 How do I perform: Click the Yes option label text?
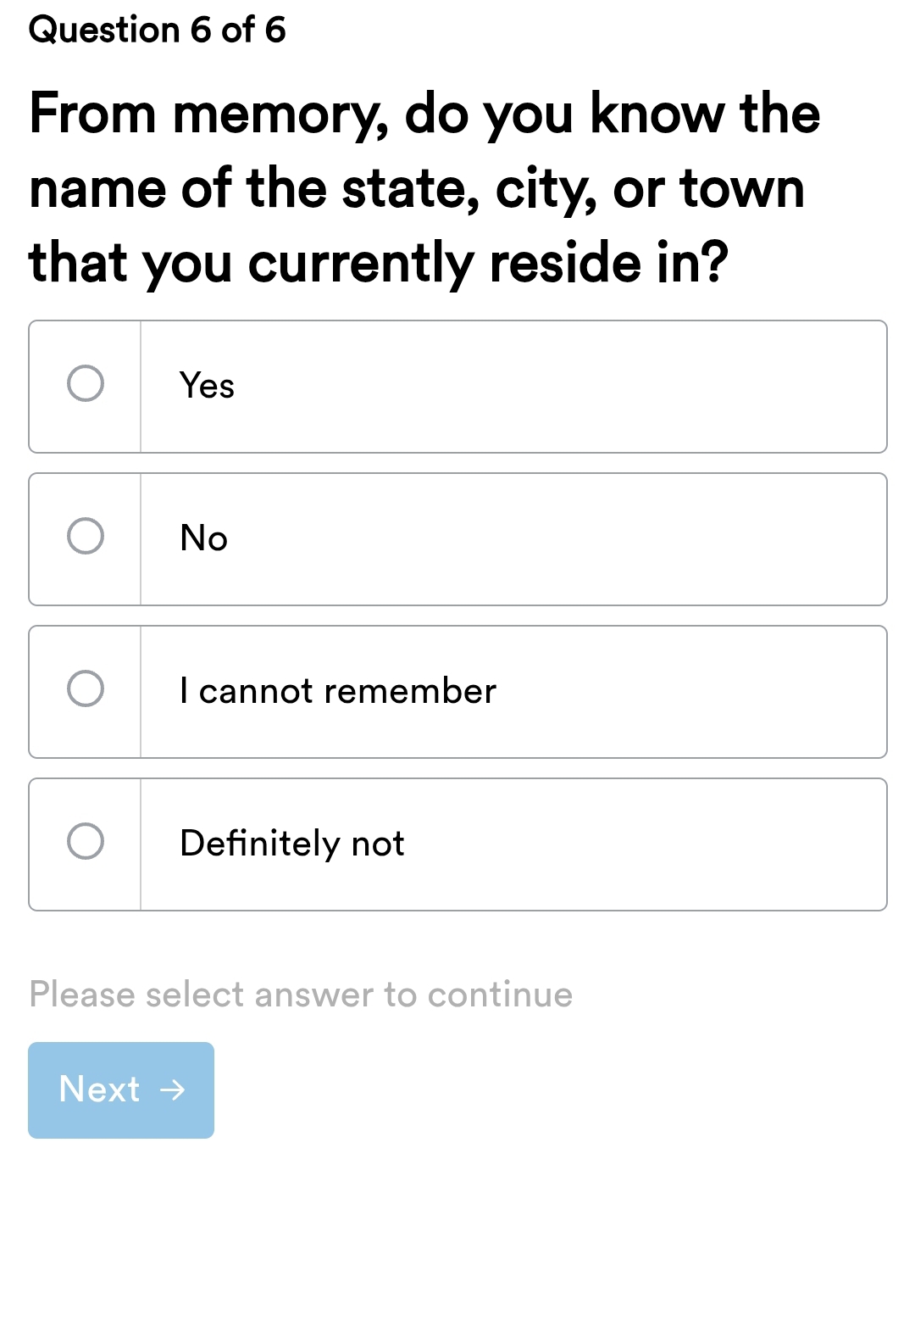pos(206,385)
